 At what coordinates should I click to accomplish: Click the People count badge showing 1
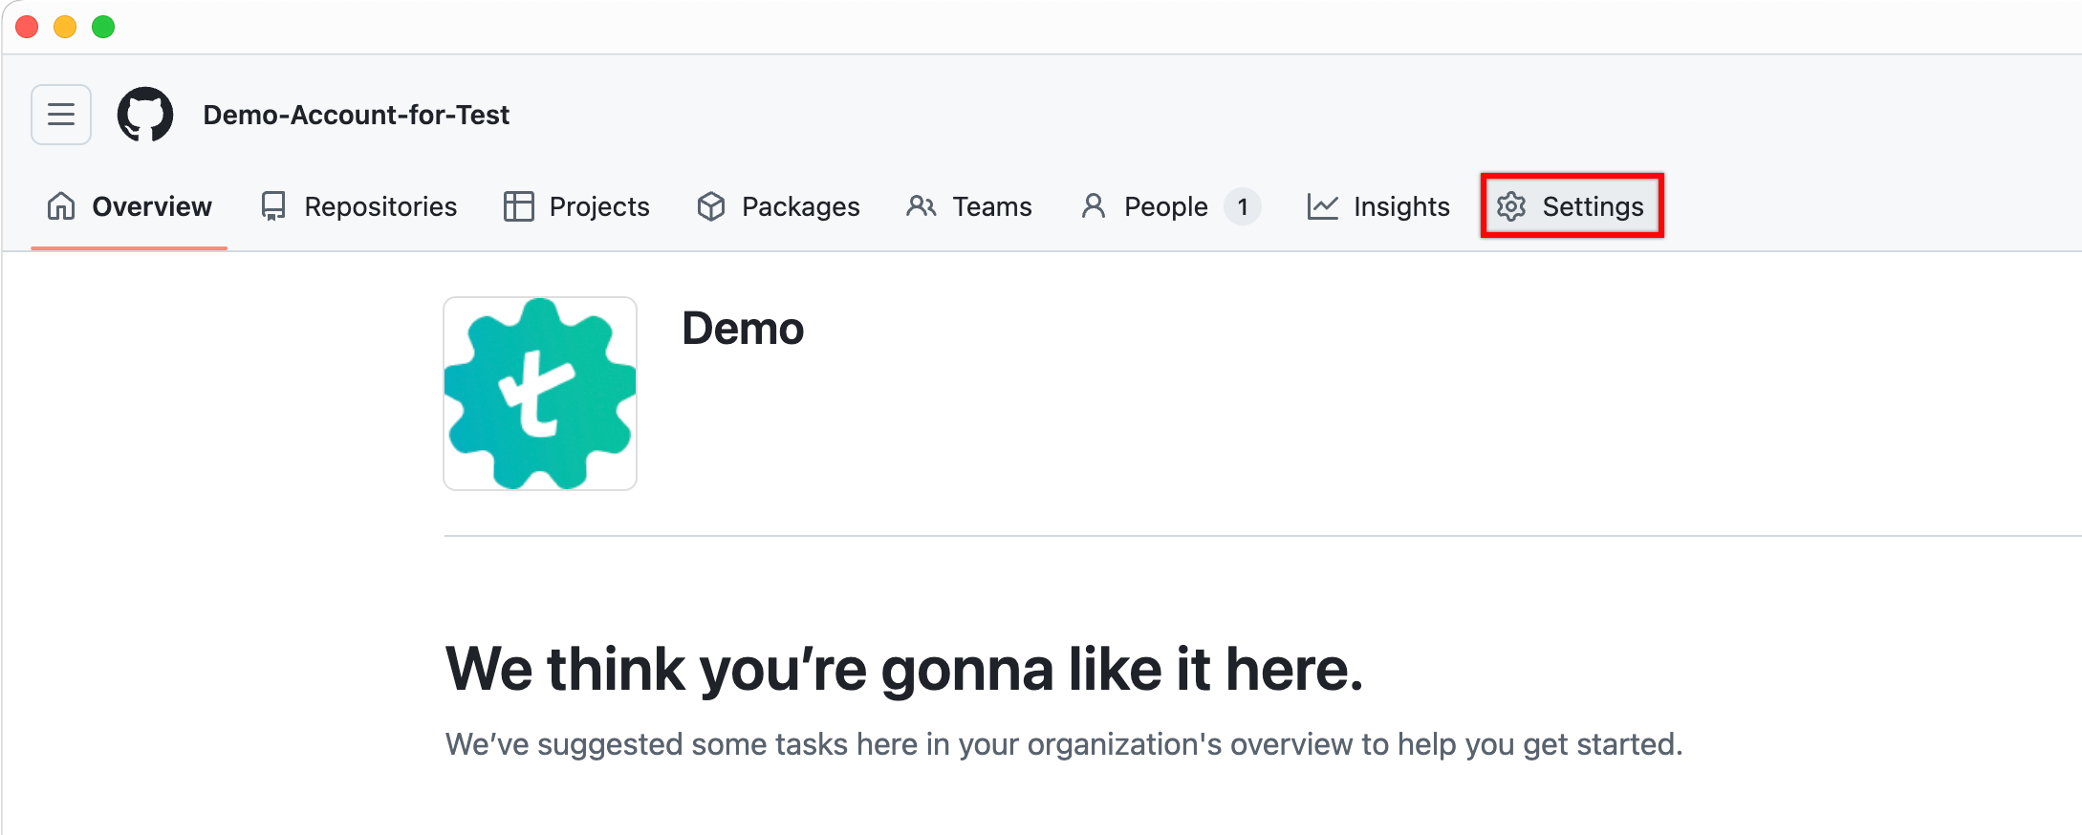tap(1243, 206)
